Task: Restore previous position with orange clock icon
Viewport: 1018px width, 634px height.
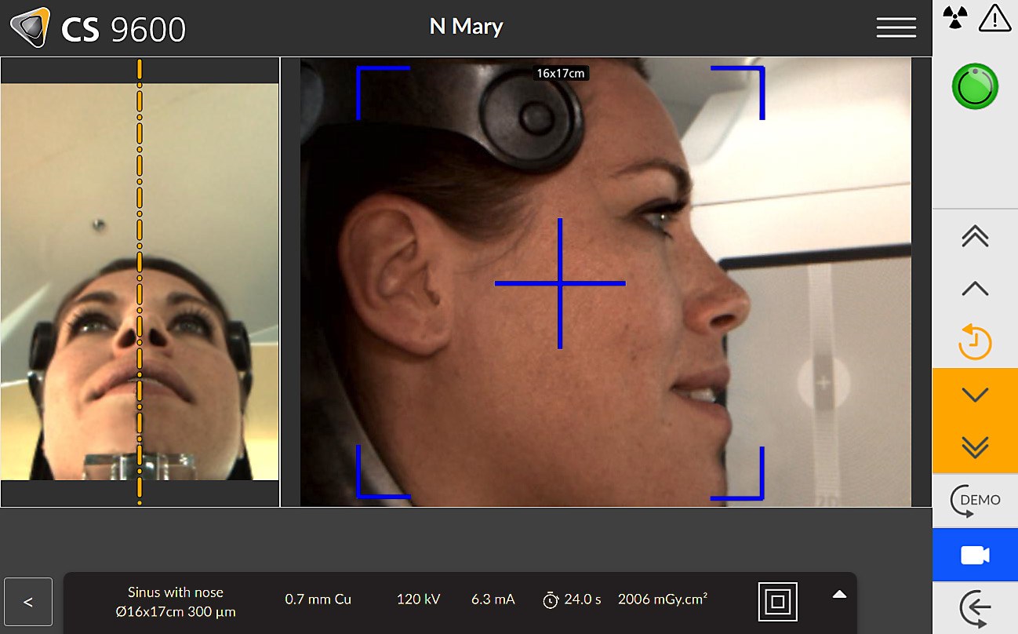Action: click(x=975, y=341)
